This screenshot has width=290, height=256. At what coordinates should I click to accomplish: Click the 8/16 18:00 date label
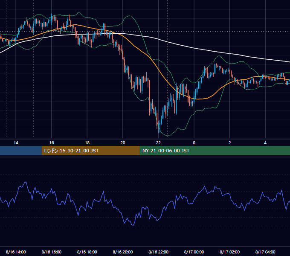87,252
